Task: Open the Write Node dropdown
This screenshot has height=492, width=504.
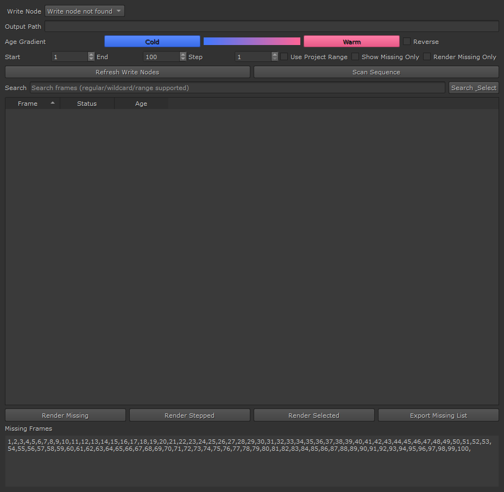Action: click(84, 11)
